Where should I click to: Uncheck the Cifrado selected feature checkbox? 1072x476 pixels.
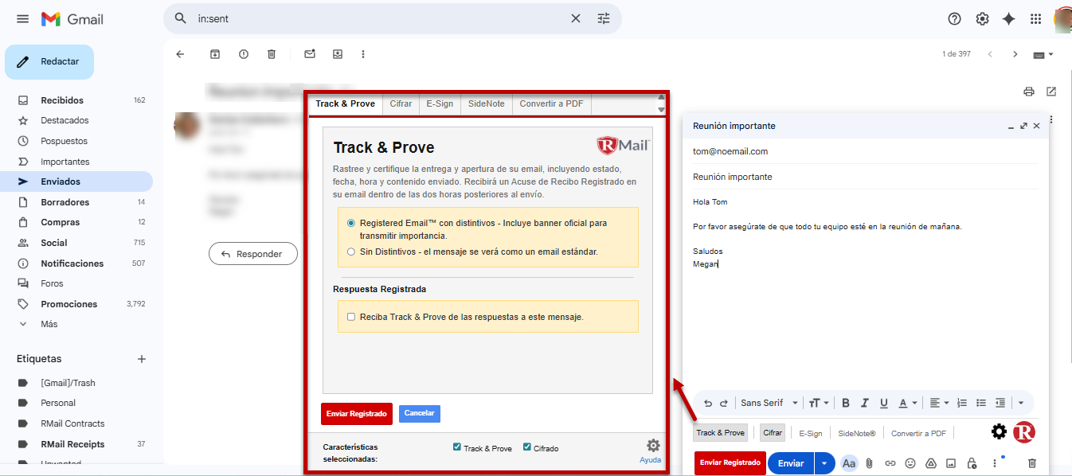click(x=527, y=447)
